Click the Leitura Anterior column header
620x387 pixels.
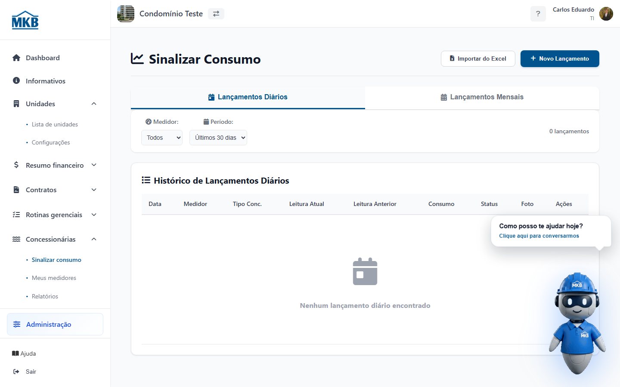click(375, 204)
